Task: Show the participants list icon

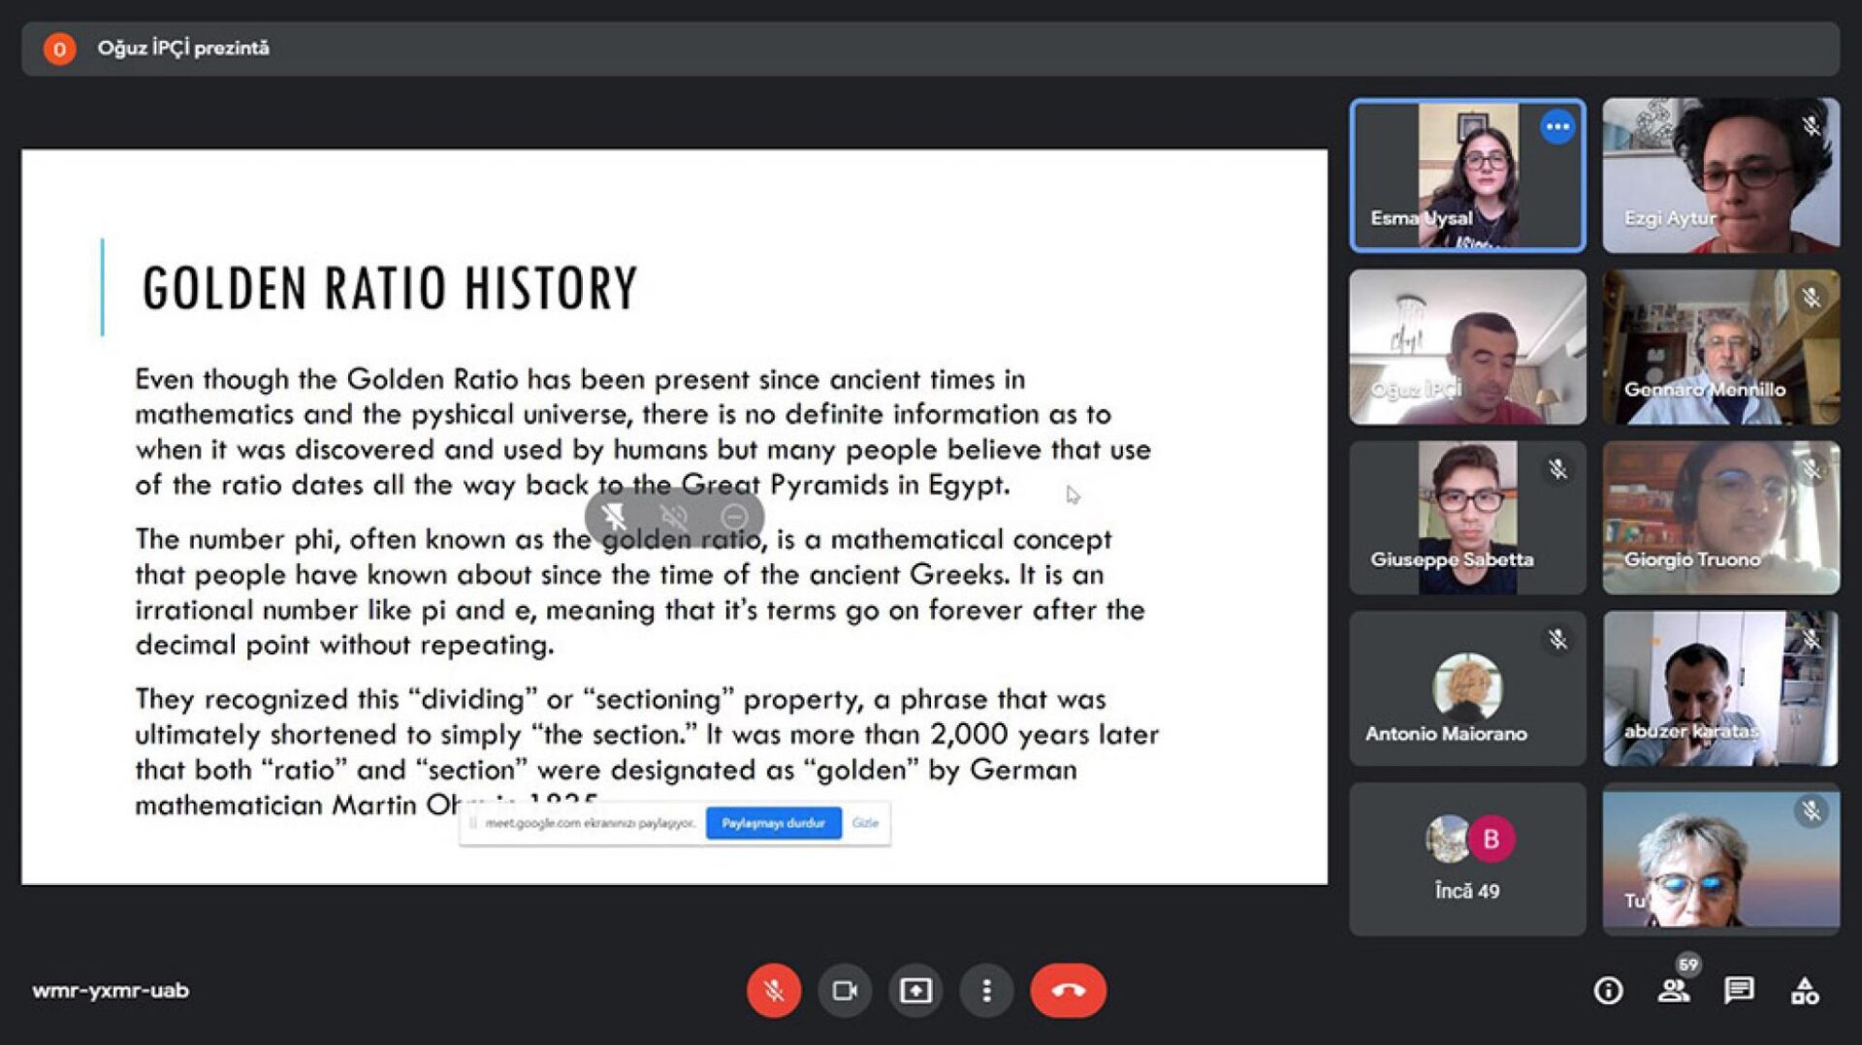Action: point(1673,991)
